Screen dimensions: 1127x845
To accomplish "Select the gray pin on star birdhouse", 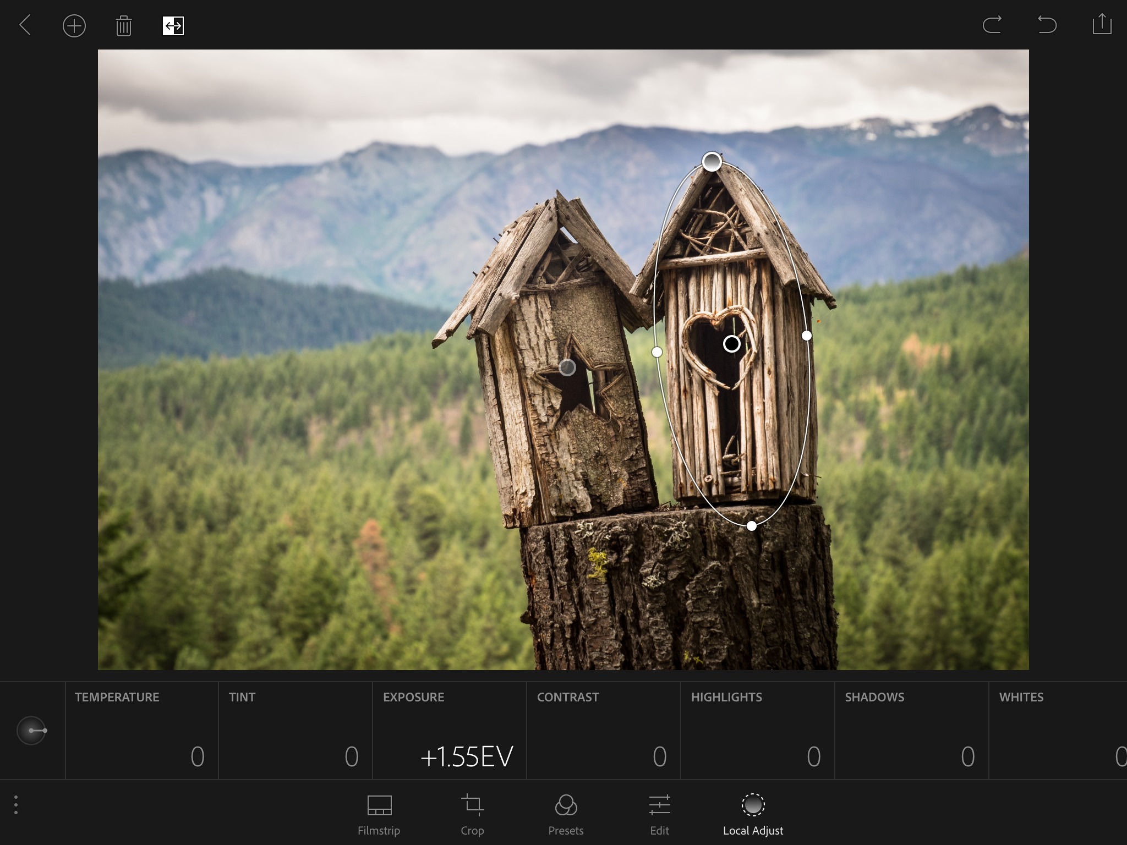I will pyautogui.click(x=567, y=367).
